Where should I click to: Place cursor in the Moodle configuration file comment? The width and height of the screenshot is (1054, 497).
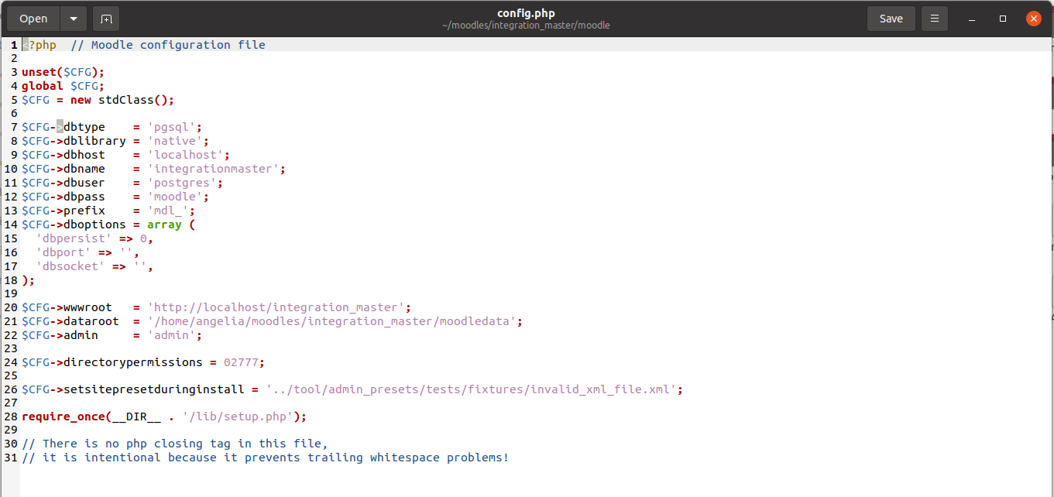pyautogui.click(x=168, y=45)
